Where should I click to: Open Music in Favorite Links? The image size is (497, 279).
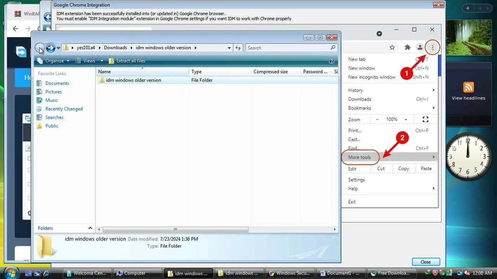pyautogui.click(x=51, y=100)
